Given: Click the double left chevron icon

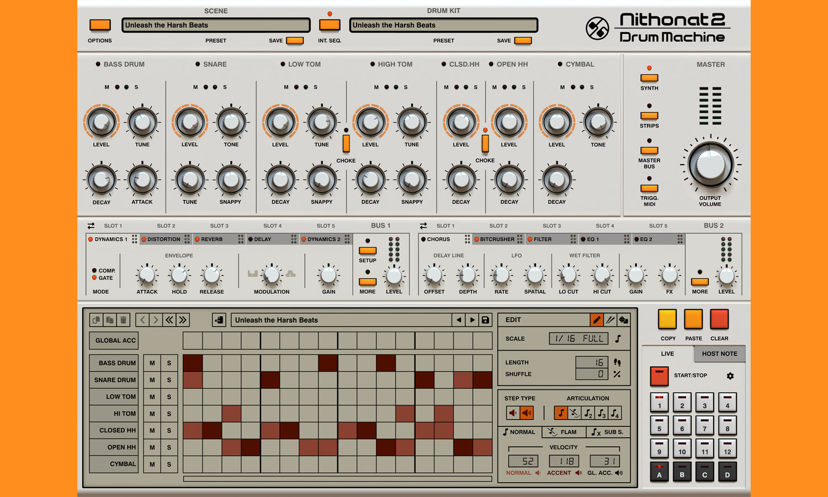Looking at the screenshot, I should 169,320.
